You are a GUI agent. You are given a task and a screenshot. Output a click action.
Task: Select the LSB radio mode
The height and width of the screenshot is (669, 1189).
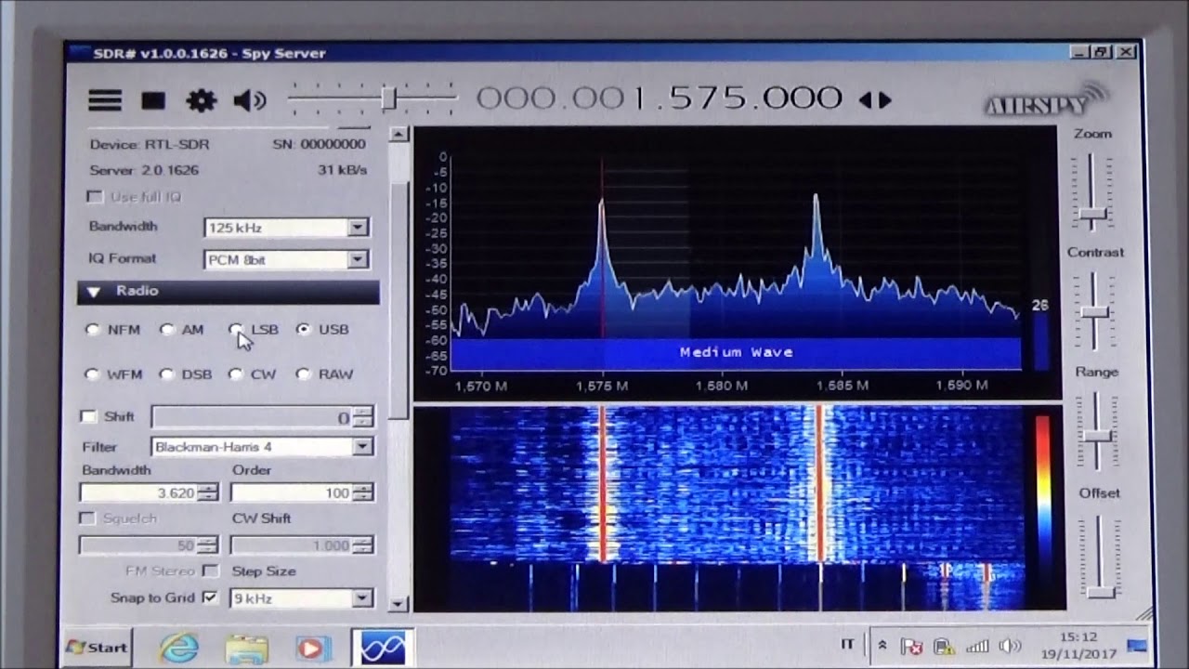click(x=236, y=330)
